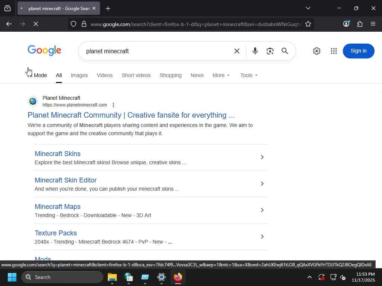Viewport: 382px width, 286px height.
Task: Show hidden system tray icons
Action: click(x=309, y=277)
